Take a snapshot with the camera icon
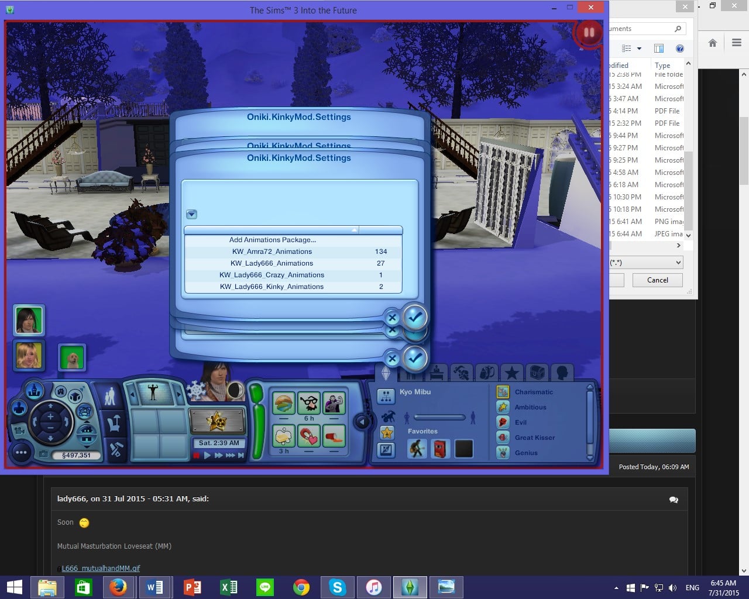Screen dimensions: 749x599 click(43, 454)
